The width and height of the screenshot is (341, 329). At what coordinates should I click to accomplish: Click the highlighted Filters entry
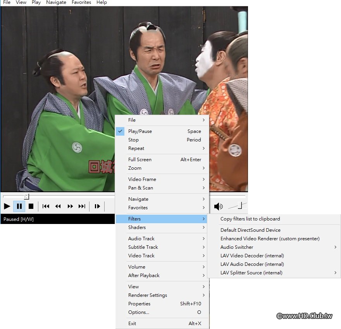[162, 219]
